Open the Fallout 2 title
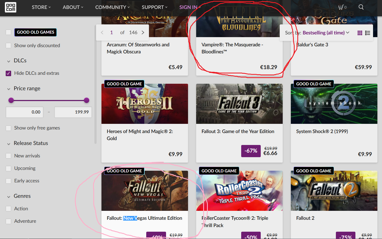This screenshot has height=239, width=382. [x=305, y=218]
